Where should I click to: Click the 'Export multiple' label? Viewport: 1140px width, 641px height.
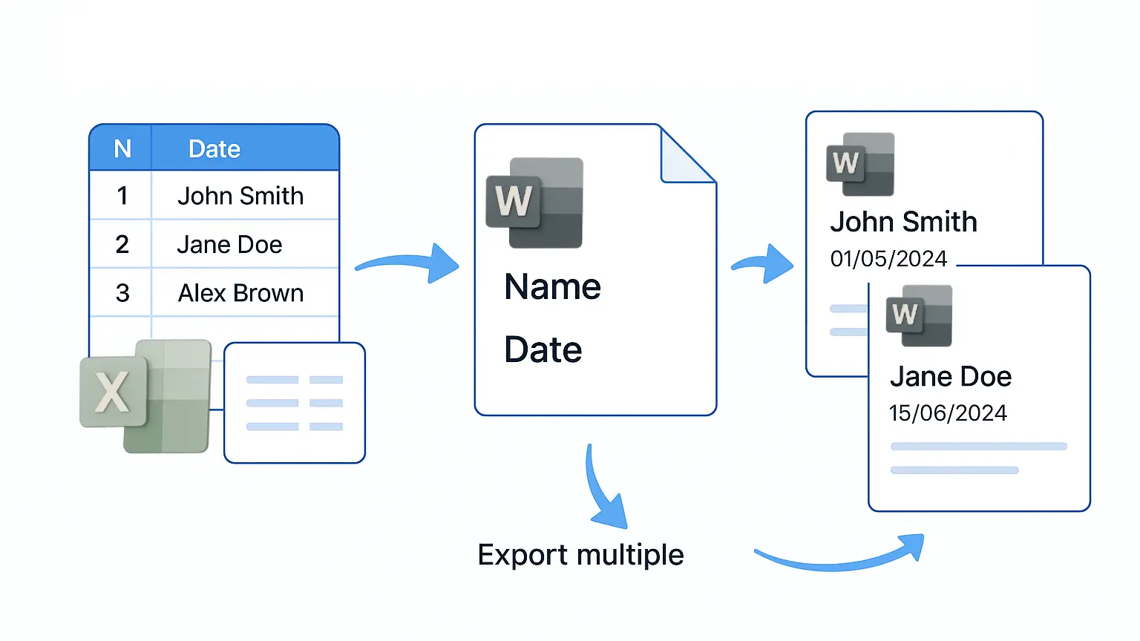tap(580, 555)
